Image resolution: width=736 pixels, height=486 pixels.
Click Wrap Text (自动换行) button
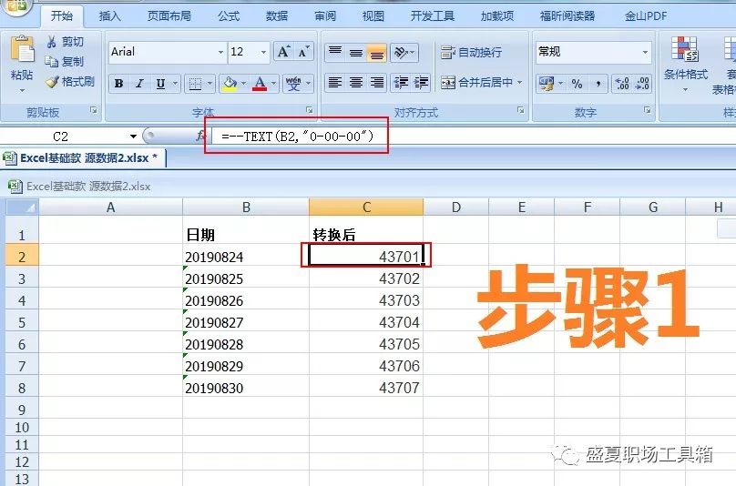point(471,52)
